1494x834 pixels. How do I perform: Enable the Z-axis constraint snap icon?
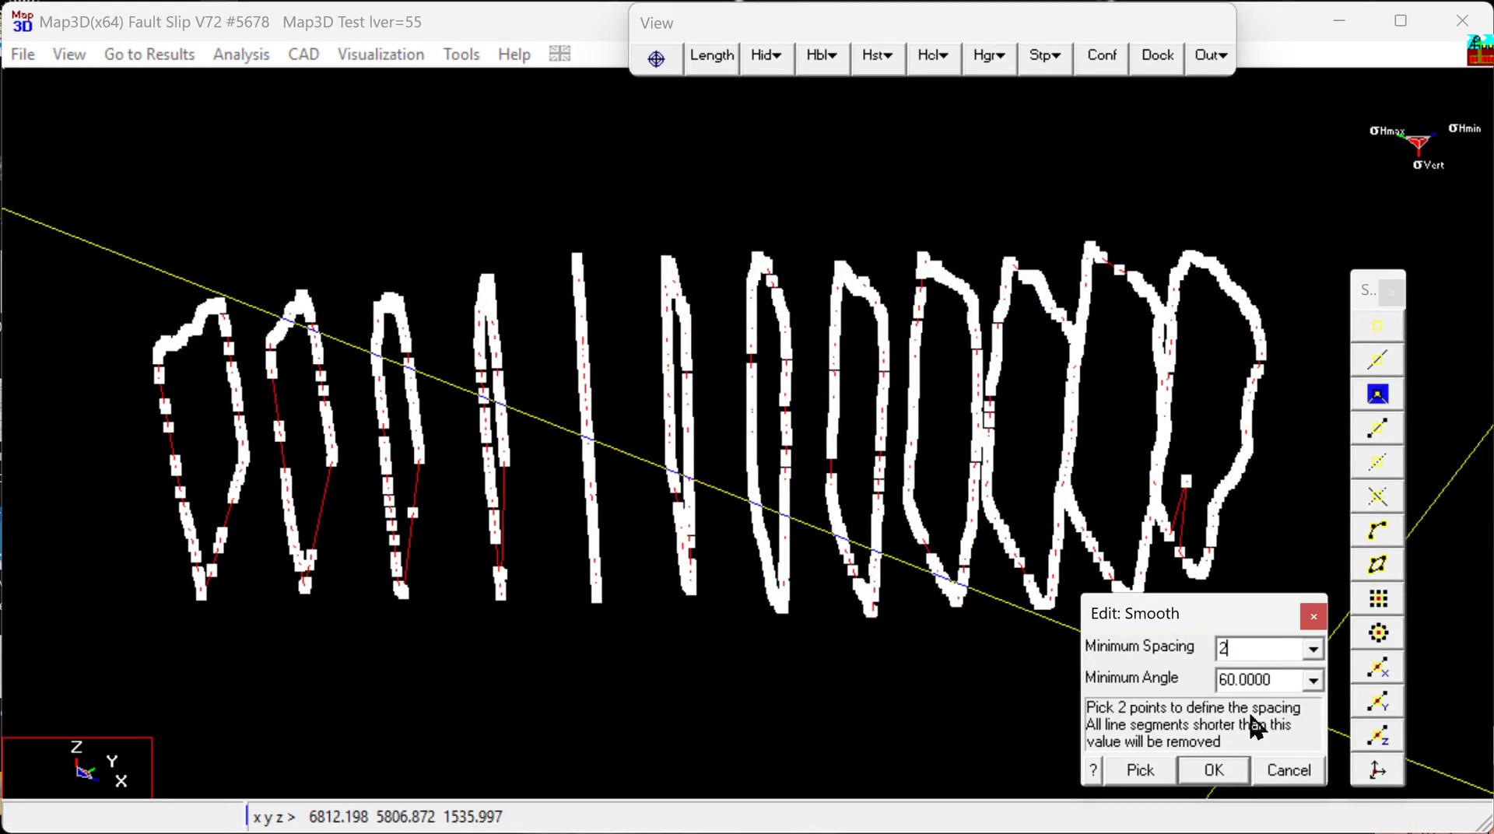1377,735
